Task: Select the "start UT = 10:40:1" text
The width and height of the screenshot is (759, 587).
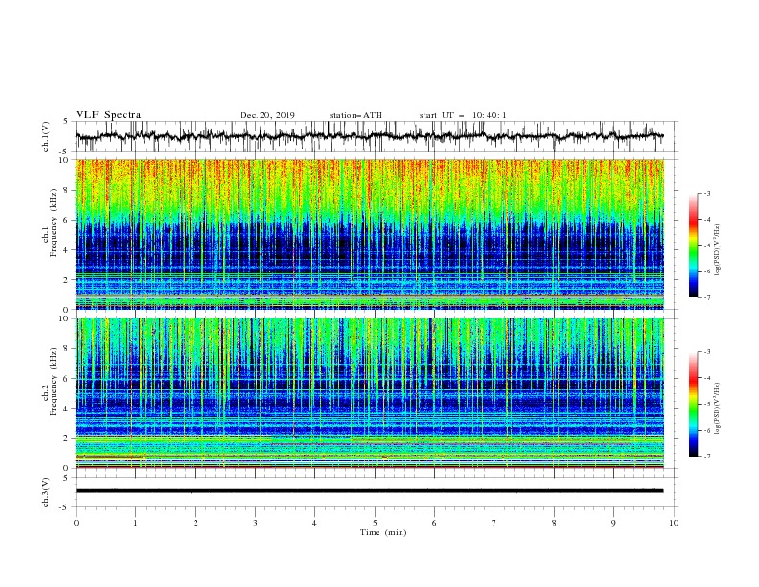Action: click(463, 115)
